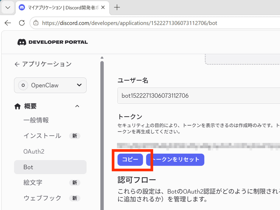Click the 新 badge beside インストール
280x210 pixels.
[x=75, y=136]
